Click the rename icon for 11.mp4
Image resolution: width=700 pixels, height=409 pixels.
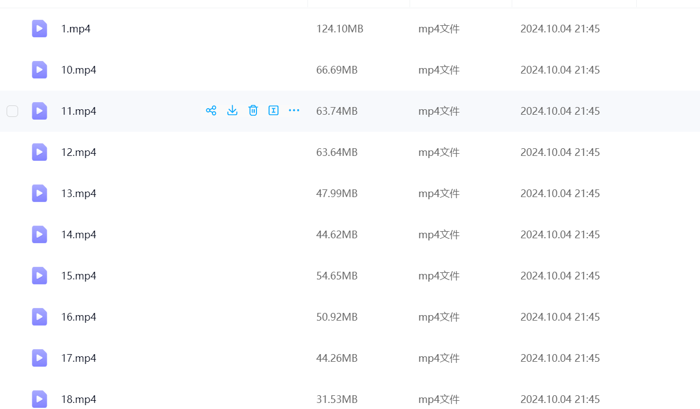[273, 111]
